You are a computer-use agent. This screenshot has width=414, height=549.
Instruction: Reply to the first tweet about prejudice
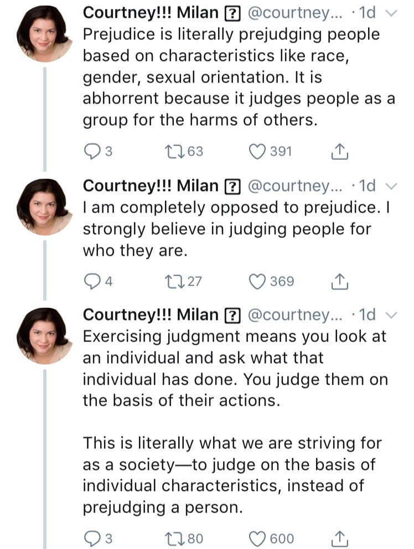[91, 151]
